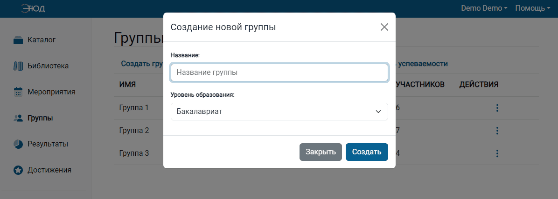This screenshot has height=199, width=558.
Task: Select Группы in the sidebar
Action: click(x=40, y=118)
